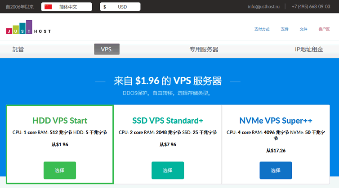
Task: Open the 支付方式 payment methods link
Action: (x=262, y=29)
